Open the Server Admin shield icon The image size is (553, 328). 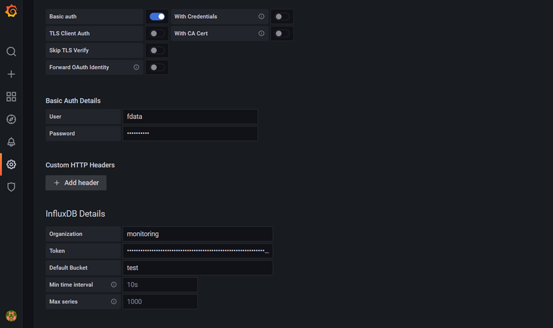tap(11, 187)
